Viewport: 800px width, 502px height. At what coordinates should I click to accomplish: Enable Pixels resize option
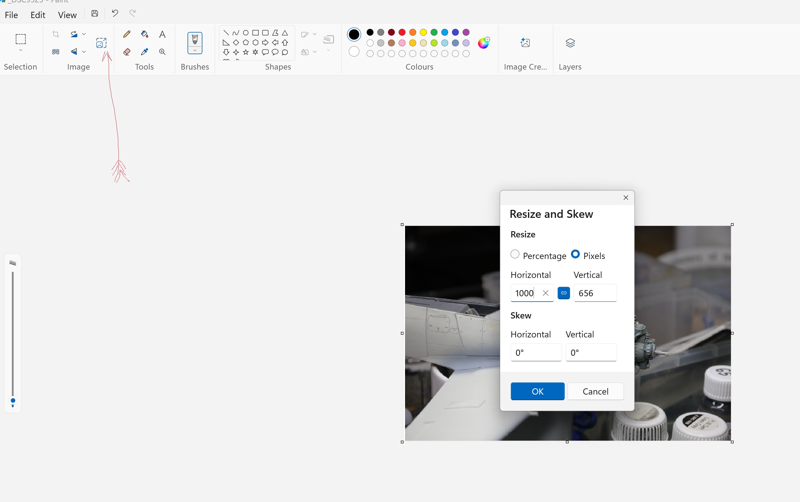[x=575, y=255]
